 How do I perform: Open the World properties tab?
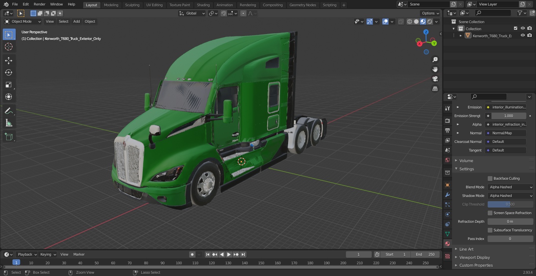coord(447,160)
